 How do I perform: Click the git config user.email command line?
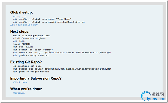coord(49,22)
